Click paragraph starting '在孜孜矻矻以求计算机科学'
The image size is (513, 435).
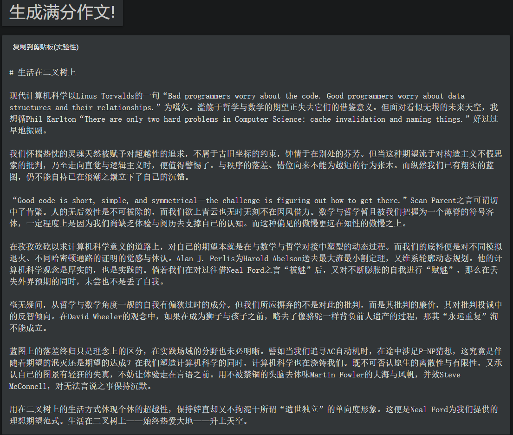(255, 264)
